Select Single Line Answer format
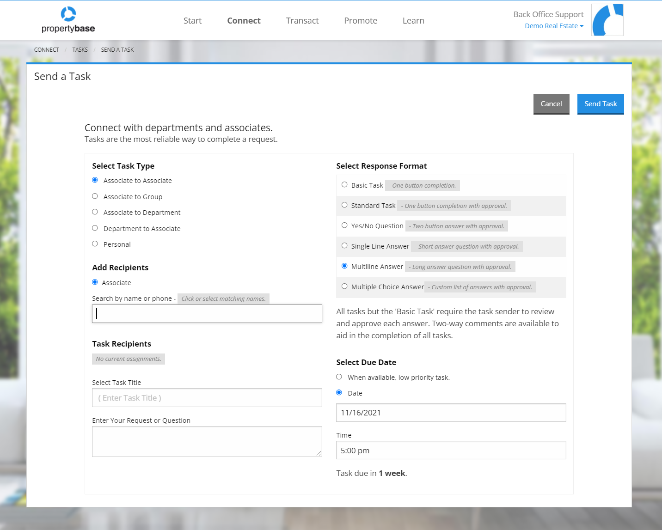662x530 pixels. point(344,245)
